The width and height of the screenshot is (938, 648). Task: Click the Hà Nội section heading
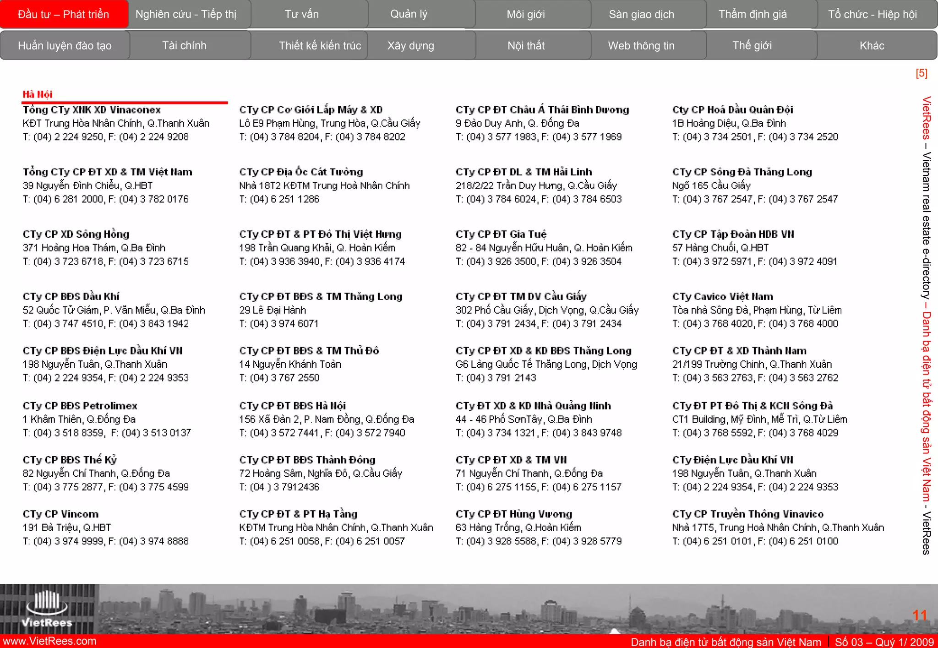tap(38, 94)
